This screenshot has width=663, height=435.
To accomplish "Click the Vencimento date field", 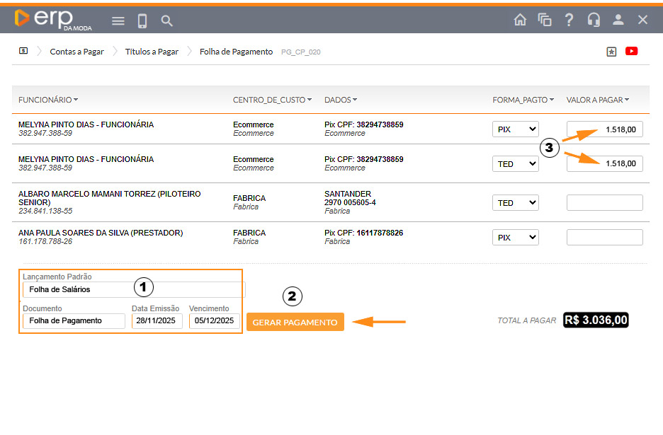I will [x=215, y=321].
